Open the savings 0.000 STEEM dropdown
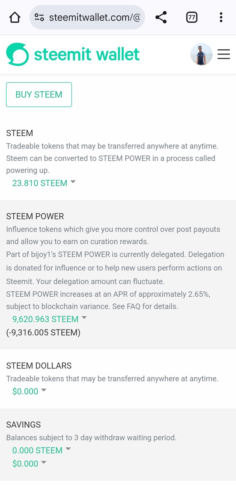Viewport: 236px width, 485px height. click(41, 450)
